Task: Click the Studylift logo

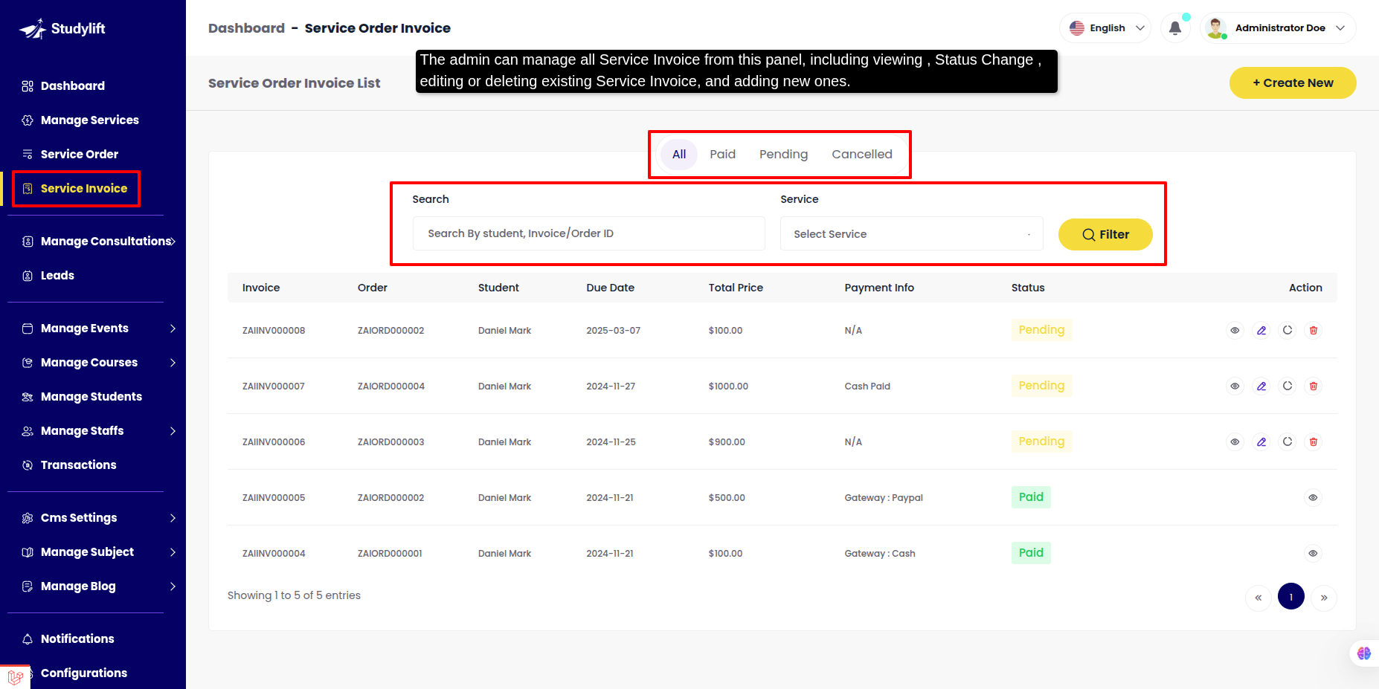Action: 62,29
